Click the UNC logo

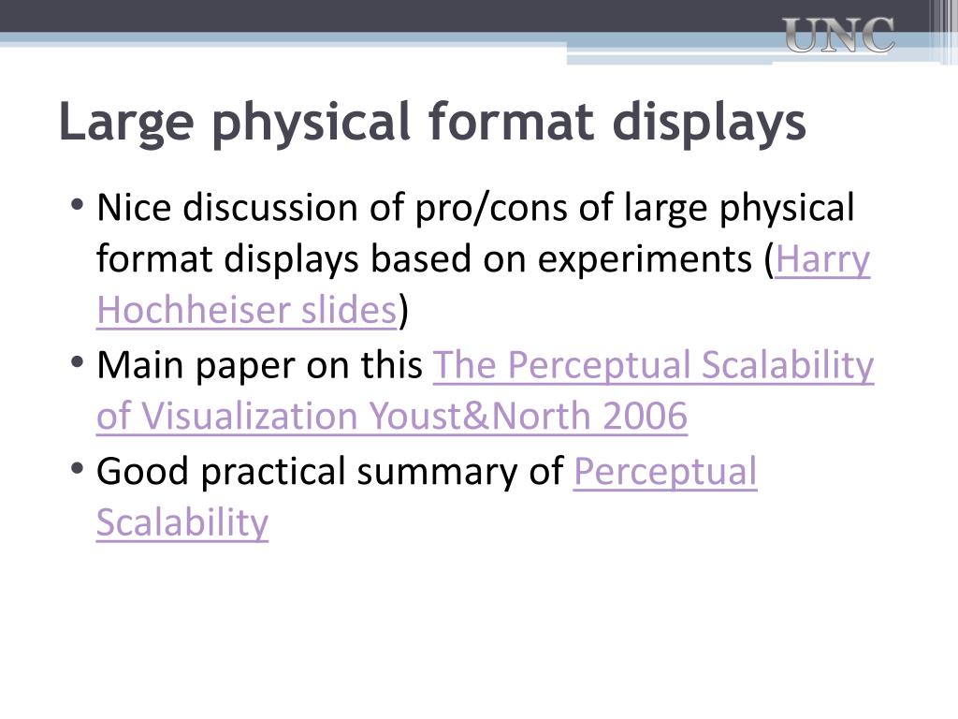(x=838, y=35)
